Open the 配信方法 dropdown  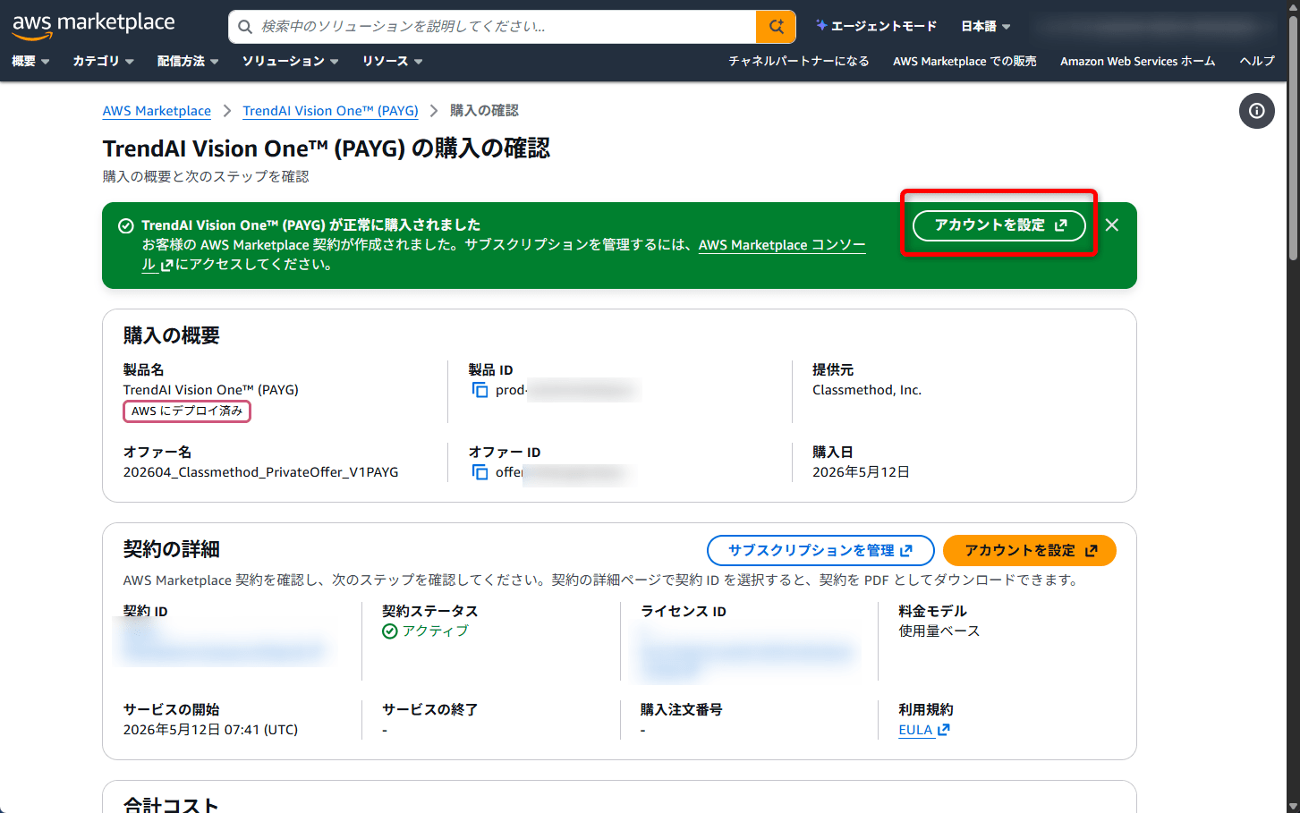coord(188,61)
